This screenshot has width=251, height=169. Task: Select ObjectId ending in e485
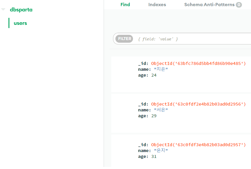pos(198,63)
